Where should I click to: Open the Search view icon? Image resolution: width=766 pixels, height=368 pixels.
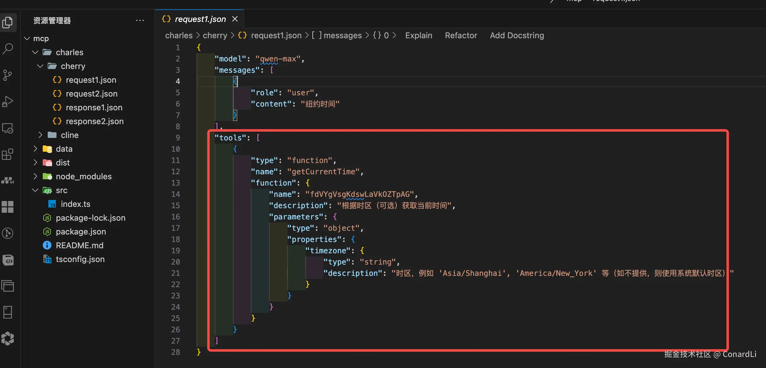tap(8, 49)
